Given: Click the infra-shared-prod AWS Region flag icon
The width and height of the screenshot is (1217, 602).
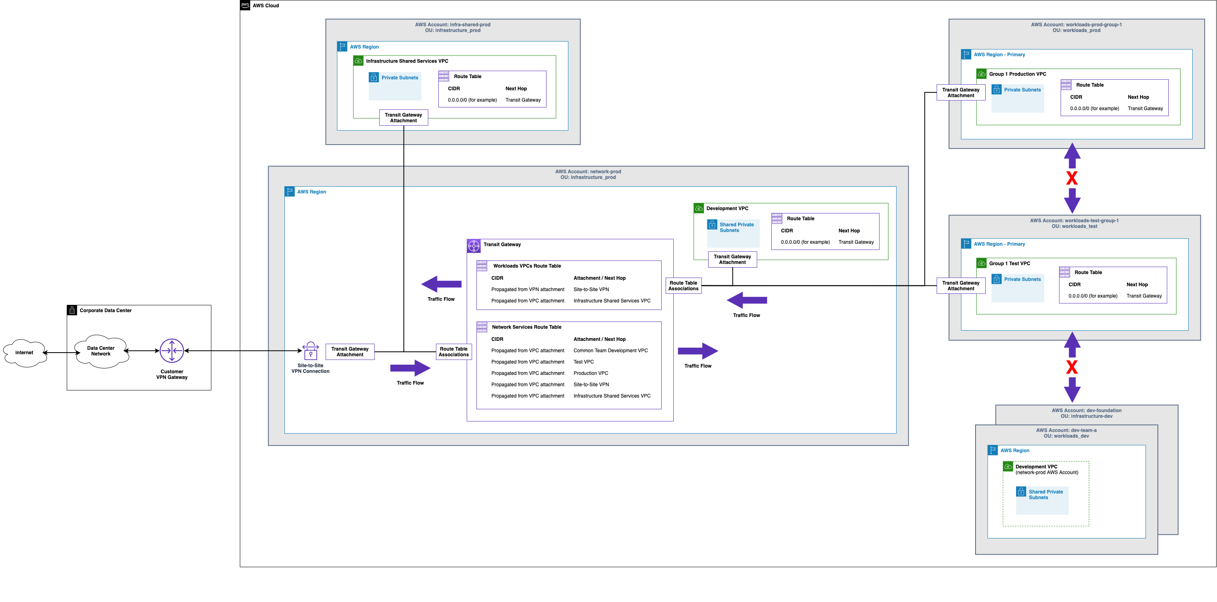Looking at the screenshot, I should click(342, 47).
